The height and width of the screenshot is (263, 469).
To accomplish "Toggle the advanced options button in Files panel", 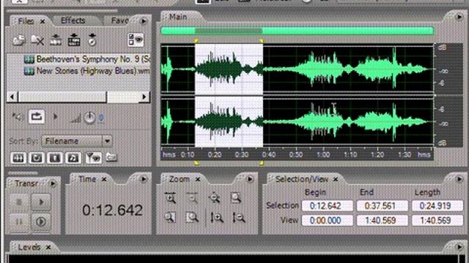I will (x=136, y=40).
